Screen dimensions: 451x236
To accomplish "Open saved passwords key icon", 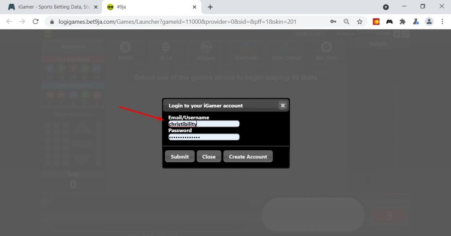I will (x=333, y=22).
